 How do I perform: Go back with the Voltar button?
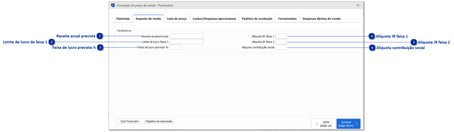(324, 124)
